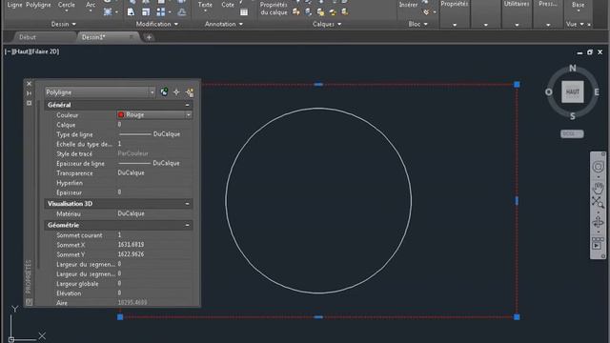Toggle auto-hide on the properties palette
This screenshot has width=610, height=343.
click(x=30, y=93)
